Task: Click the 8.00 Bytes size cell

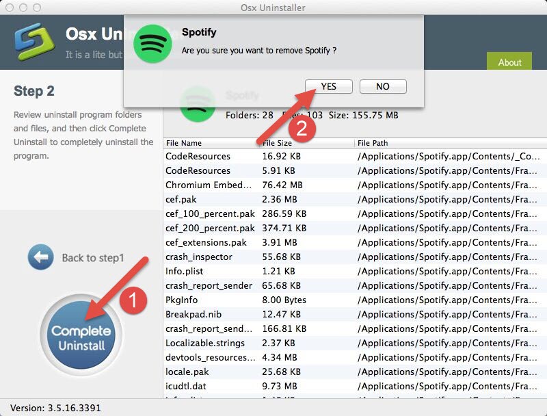Action: 284,300
